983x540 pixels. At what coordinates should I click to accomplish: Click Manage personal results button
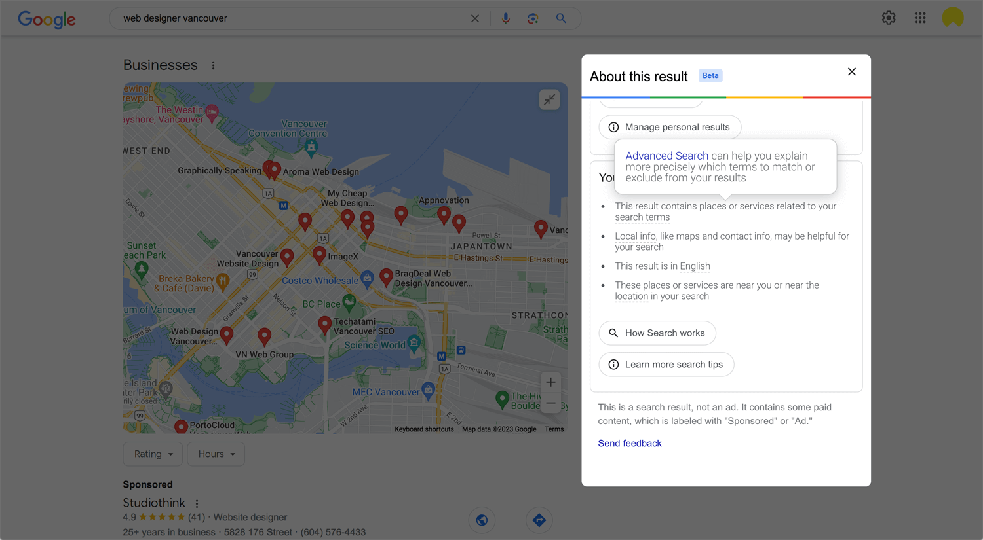(670, 127)
